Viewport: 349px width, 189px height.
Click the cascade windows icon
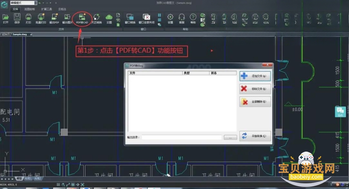(x=160, y=25)
